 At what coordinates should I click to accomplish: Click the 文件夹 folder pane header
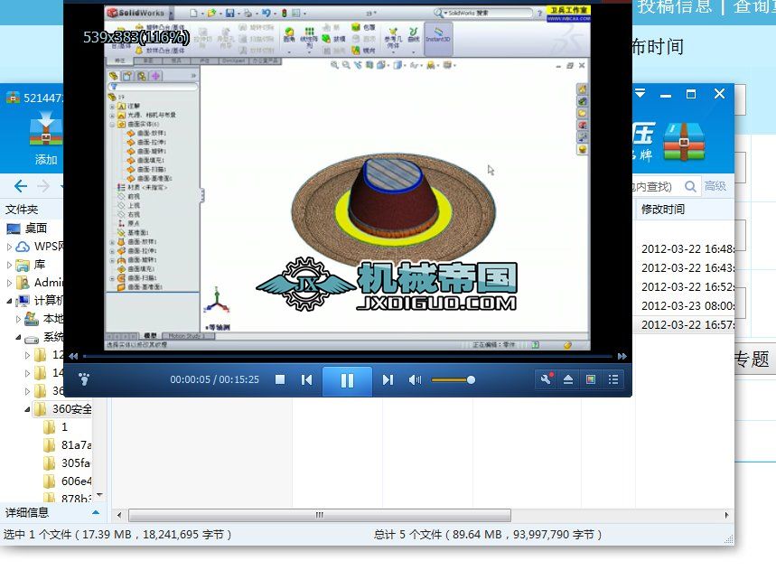tap(22, 210)
